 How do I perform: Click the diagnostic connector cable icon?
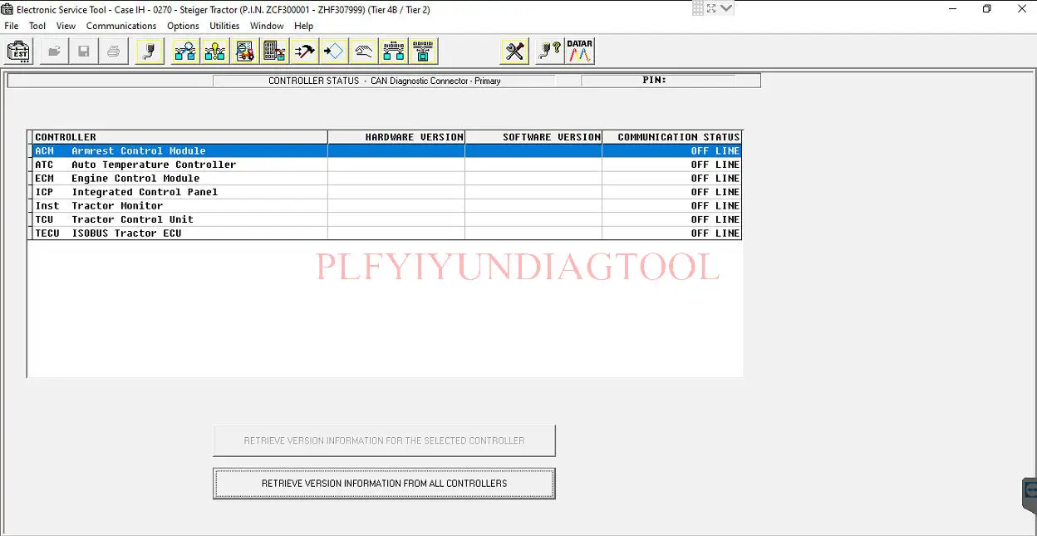[x=150, y=52]
